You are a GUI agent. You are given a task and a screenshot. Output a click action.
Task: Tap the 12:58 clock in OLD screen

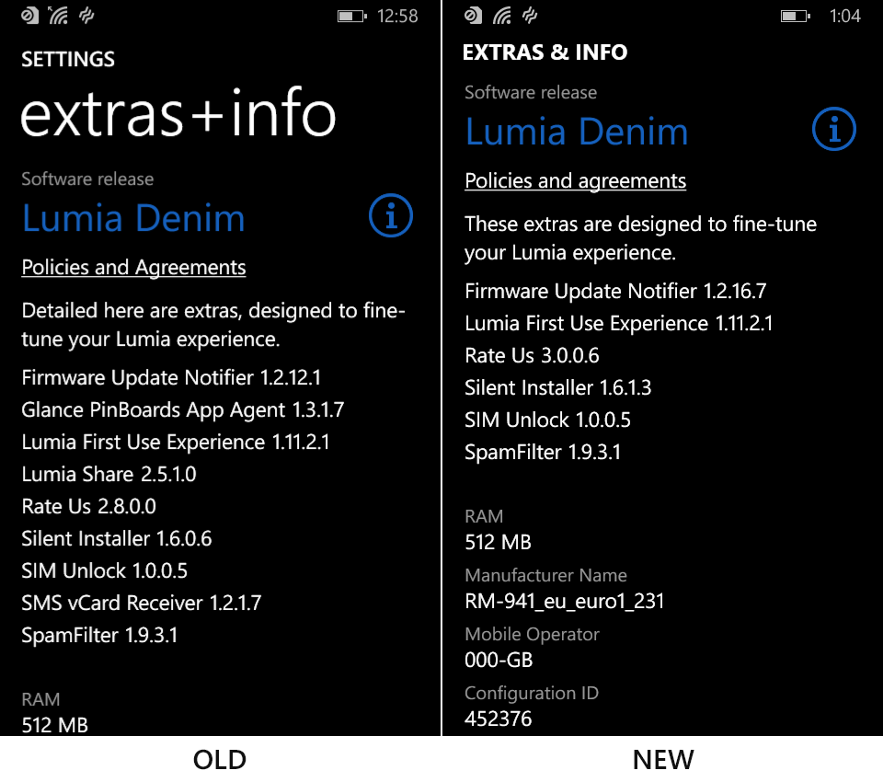[397, 17]
